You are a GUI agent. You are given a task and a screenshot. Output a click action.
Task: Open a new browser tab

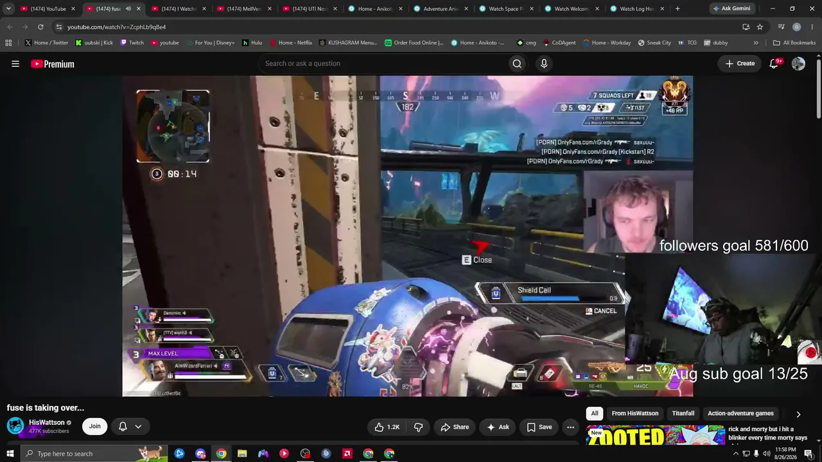click(x=678, y=9)
